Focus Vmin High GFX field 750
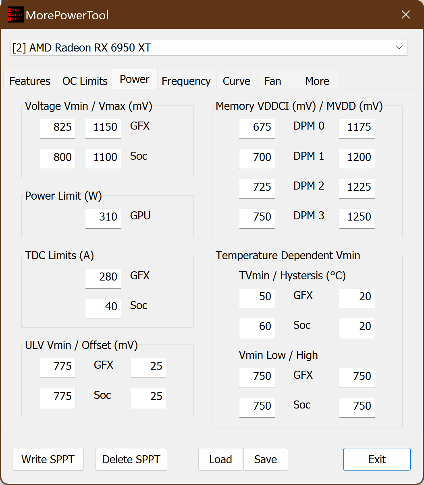 tap(357, 378)
